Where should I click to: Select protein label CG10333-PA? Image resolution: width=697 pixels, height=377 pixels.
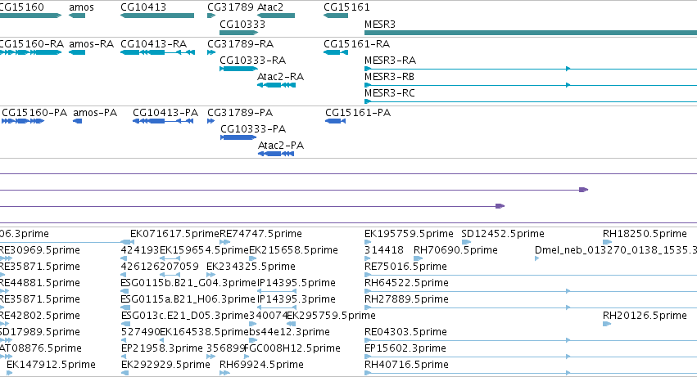(253, 128)
